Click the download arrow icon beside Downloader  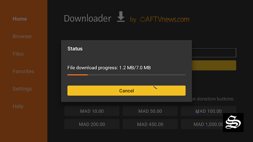point(121,17)
